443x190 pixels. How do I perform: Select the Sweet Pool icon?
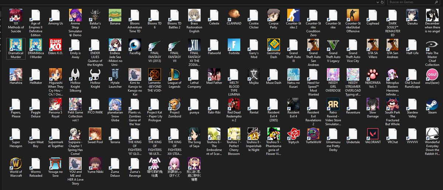click(95, 134)
